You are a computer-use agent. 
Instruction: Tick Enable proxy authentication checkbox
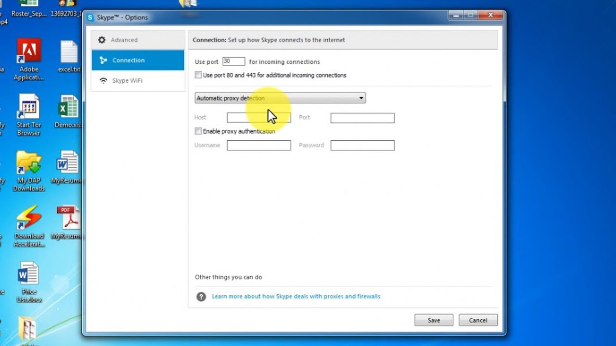pos(198,131)
